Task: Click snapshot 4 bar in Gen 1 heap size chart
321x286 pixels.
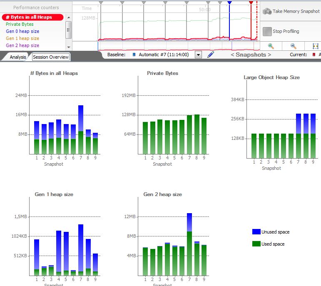Action: point(59,253)
